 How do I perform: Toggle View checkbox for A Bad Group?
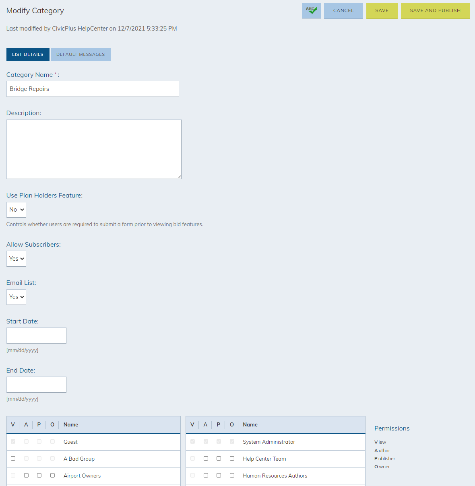[x=13, y=459]
